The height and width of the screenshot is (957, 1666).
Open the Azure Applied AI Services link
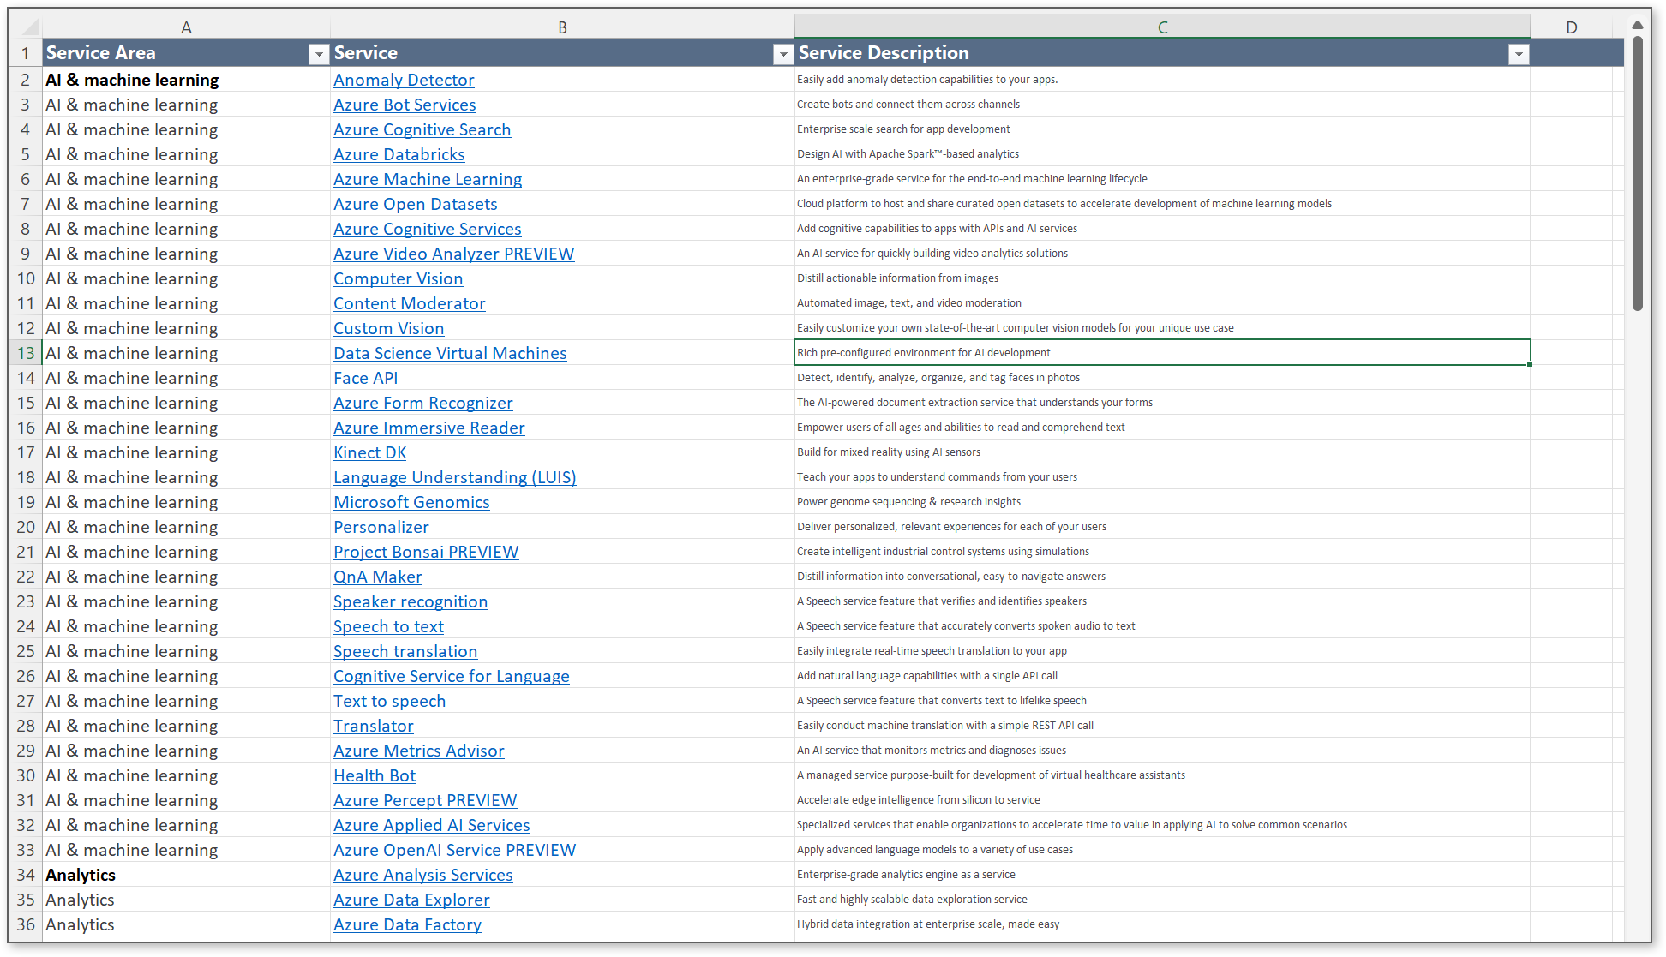tap(432, 825)
